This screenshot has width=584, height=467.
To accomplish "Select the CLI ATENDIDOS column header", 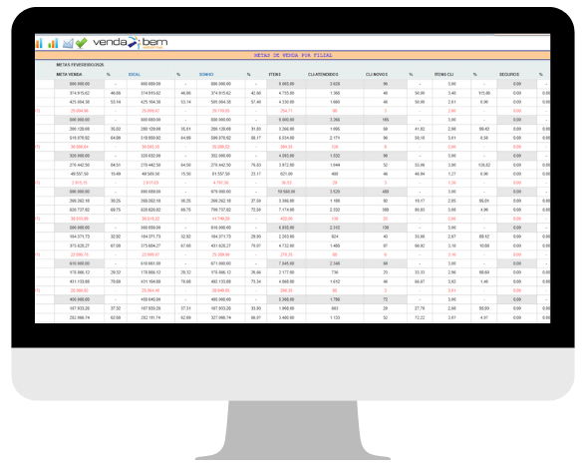I will pyautogui.click(x=323, y=74).
